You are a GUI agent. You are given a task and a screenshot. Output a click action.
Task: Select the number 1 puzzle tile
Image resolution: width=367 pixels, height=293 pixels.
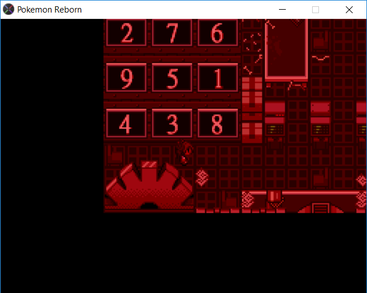point(218,78)
